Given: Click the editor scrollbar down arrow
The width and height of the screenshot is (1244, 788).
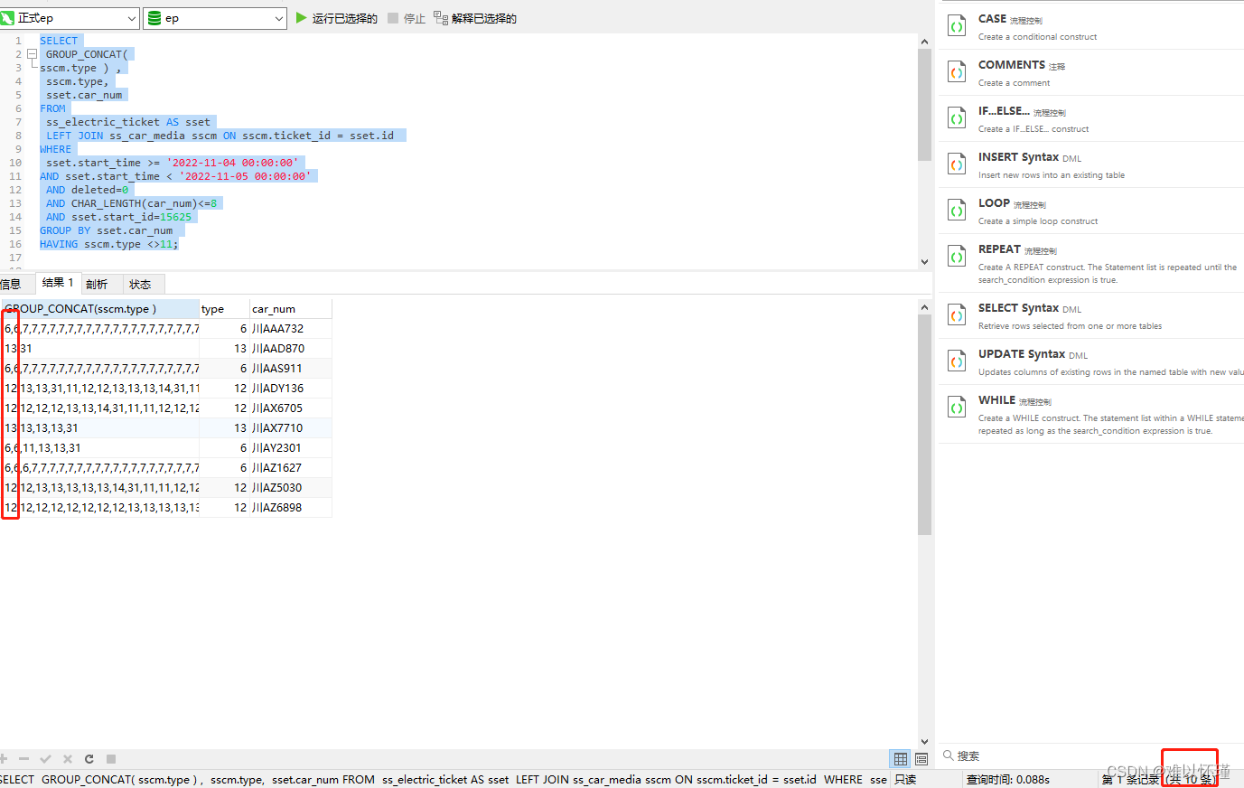Looking at the screenshot, I should pyautogui.click(x=924, y=262).
